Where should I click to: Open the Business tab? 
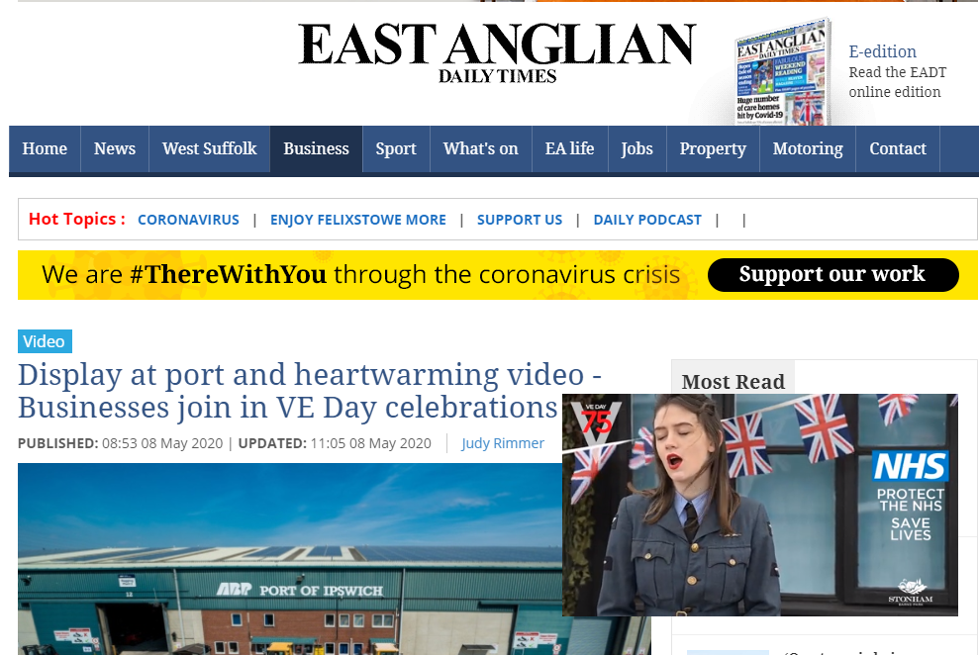point(316,149)
